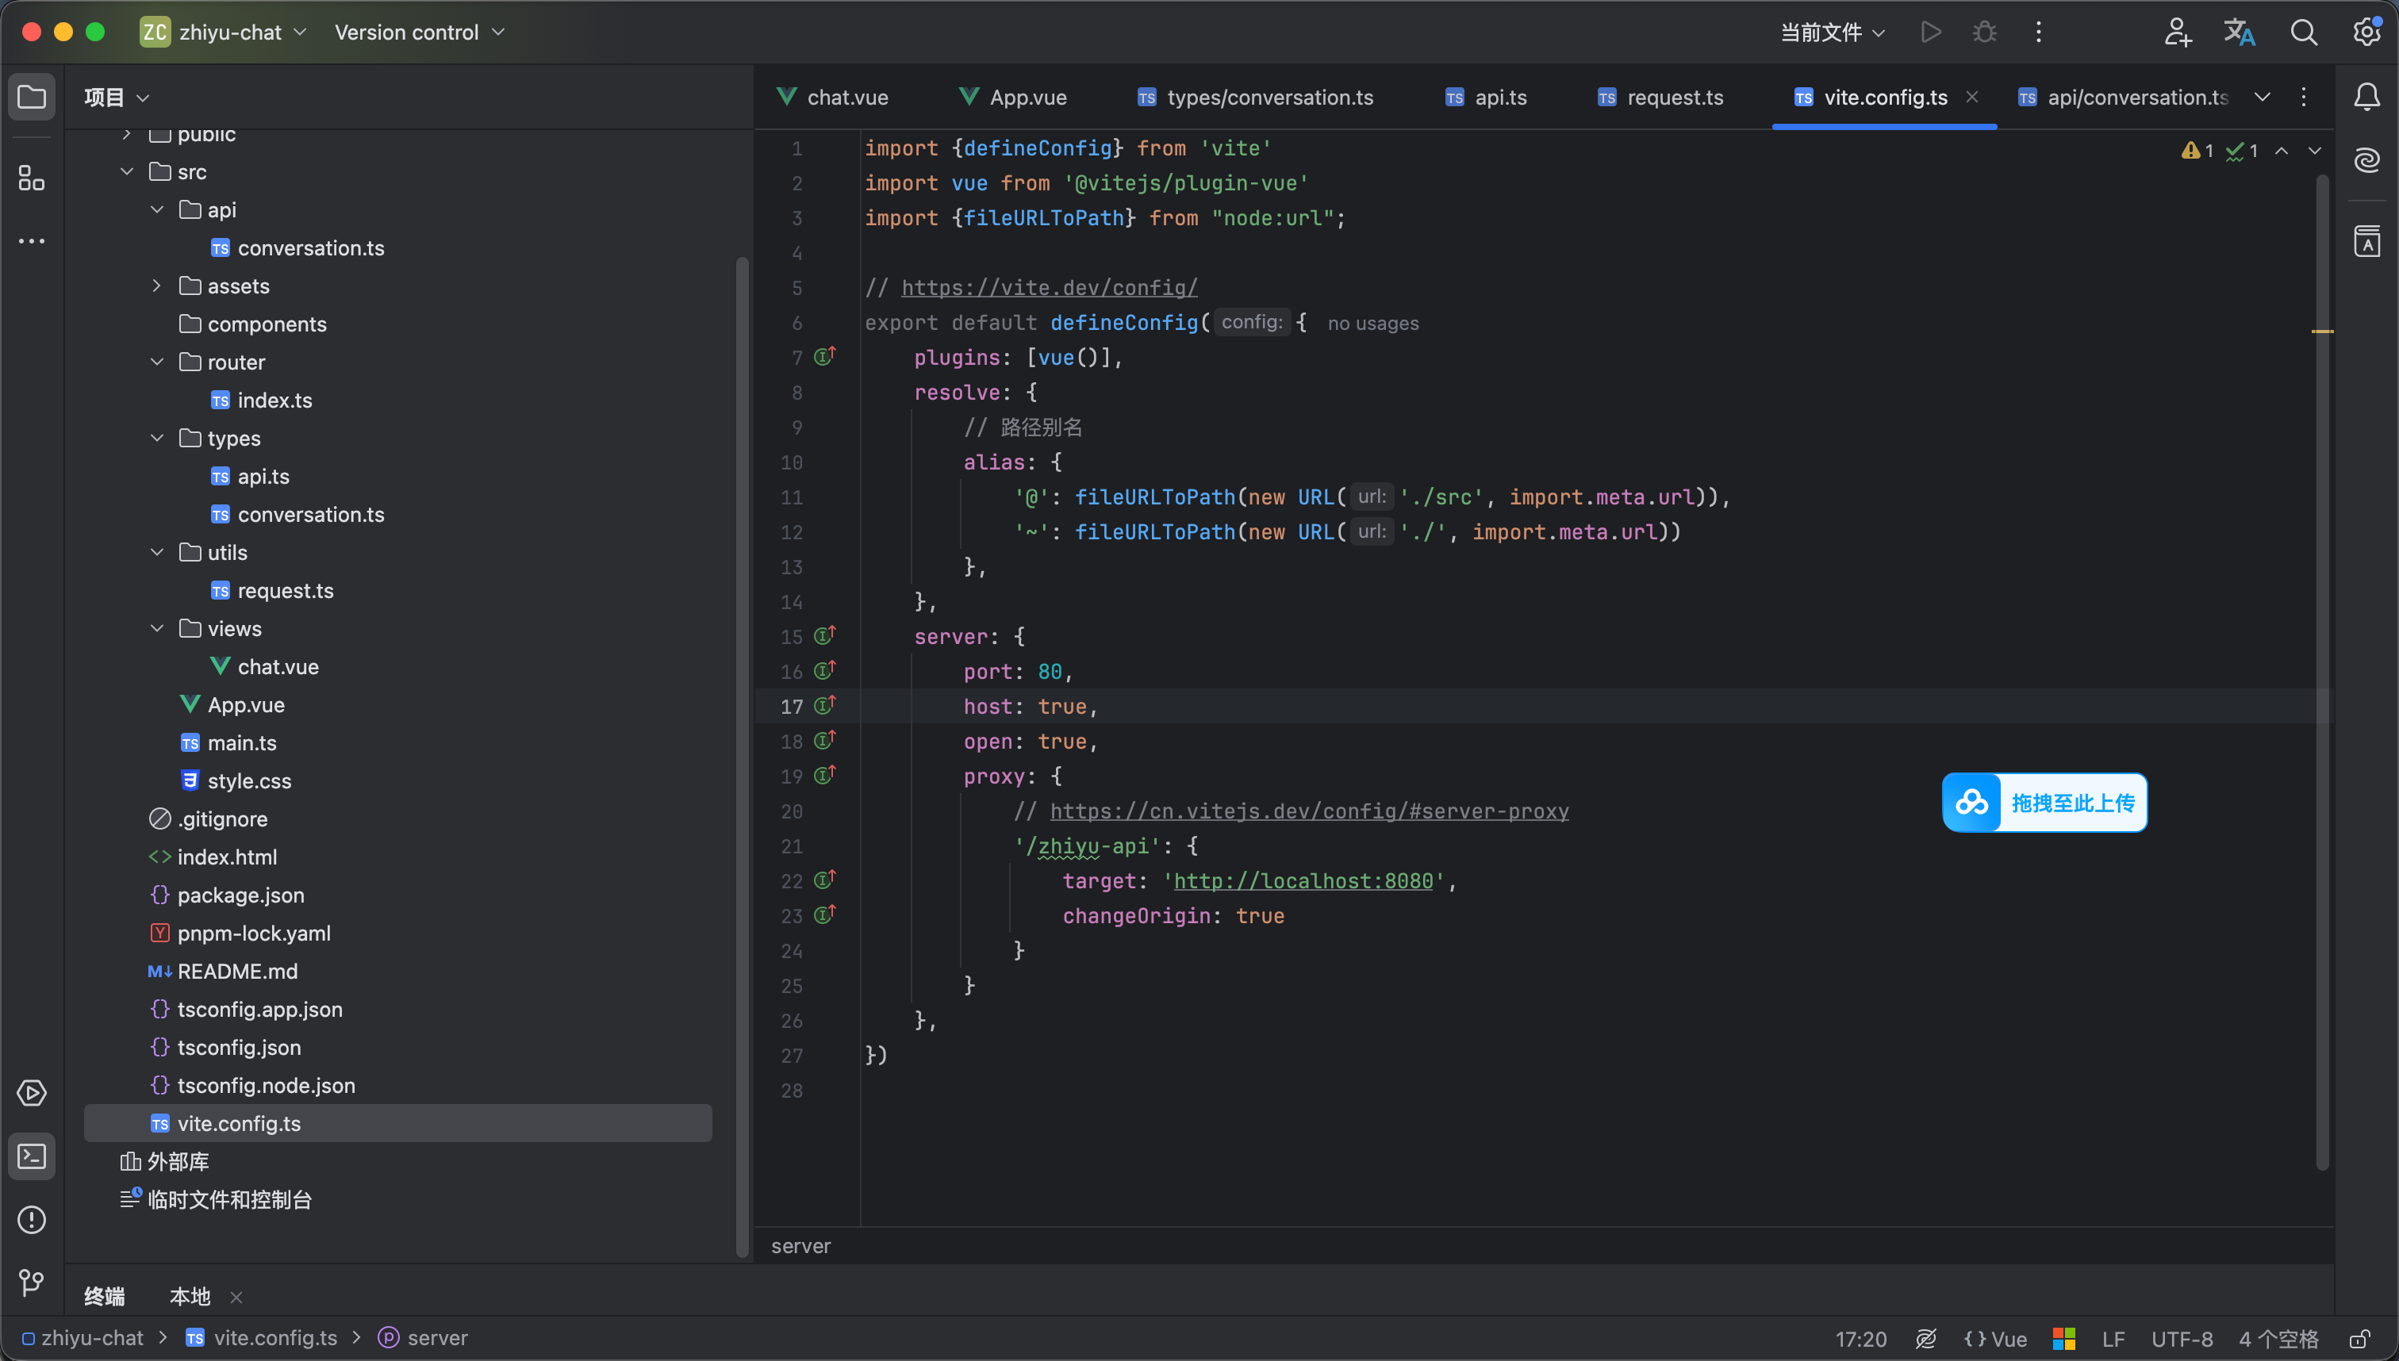
Task: Close the local terminal tab
Action: [236, 1298]
